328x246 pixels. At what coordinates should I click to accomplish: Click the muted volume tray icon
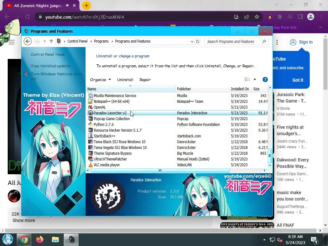pos(280,240)
